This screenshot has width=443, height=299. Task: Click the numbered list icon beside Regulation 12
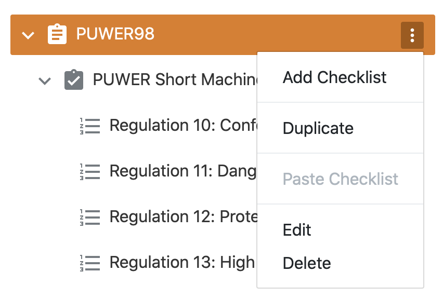point(90,217)
